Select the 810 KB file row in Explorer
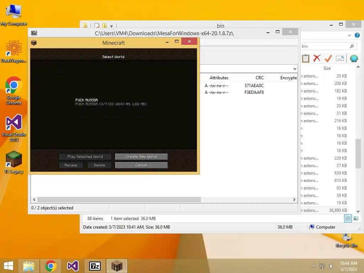364x273 pixels. (324, 180)
